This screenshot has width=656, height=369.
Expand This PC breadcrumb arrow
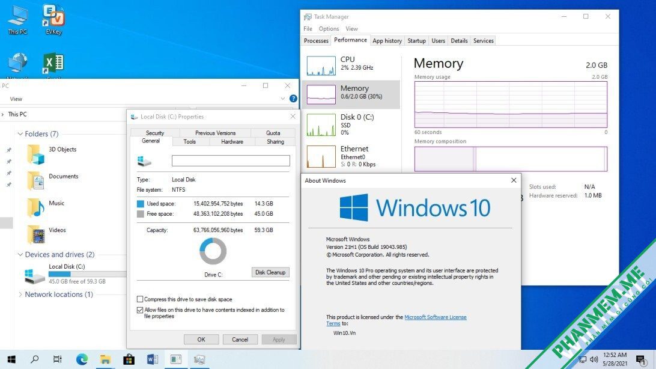(3, 114)
